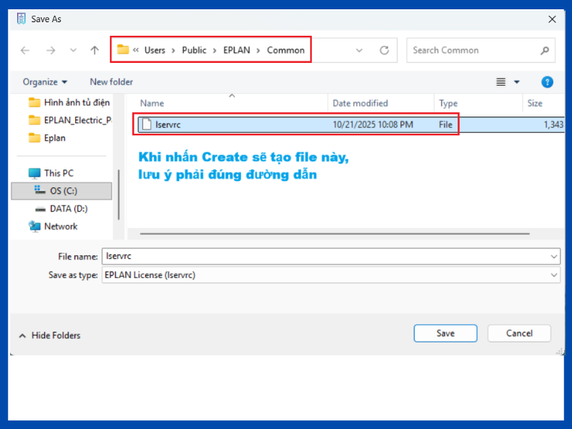Click the view layout icon
The height and width of the screenshot is (429, 572).
[x=501, y=82]
